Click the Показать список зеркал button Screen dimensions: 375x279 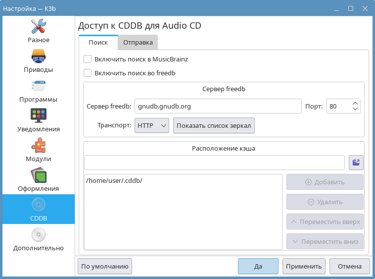click(214, 126)
